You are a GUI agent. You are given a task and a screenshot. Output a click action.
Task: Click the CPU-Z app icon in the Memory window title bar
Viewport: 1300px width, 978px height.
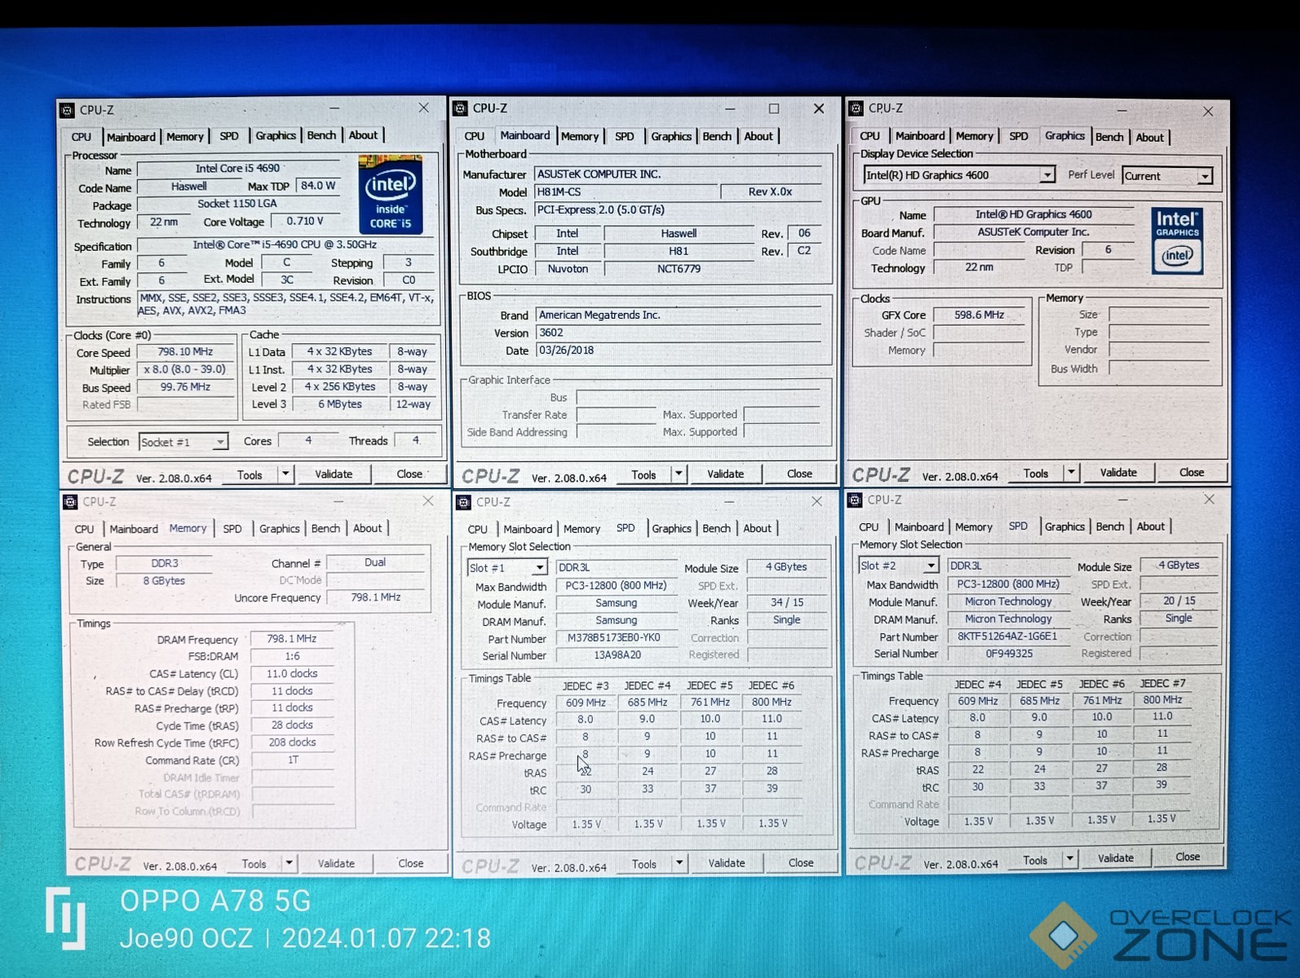tap(70, 502)
